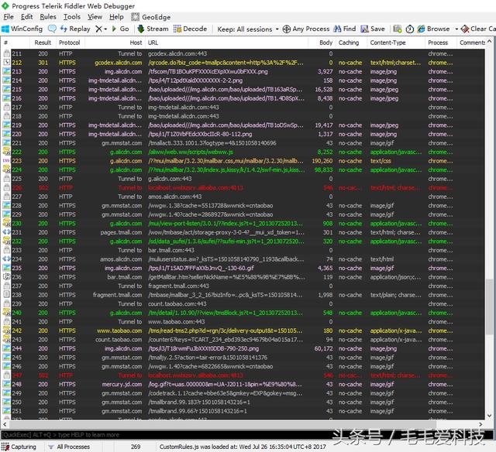Sort by the Caching column header
The image size is (496, 452).
coord(350,43)
